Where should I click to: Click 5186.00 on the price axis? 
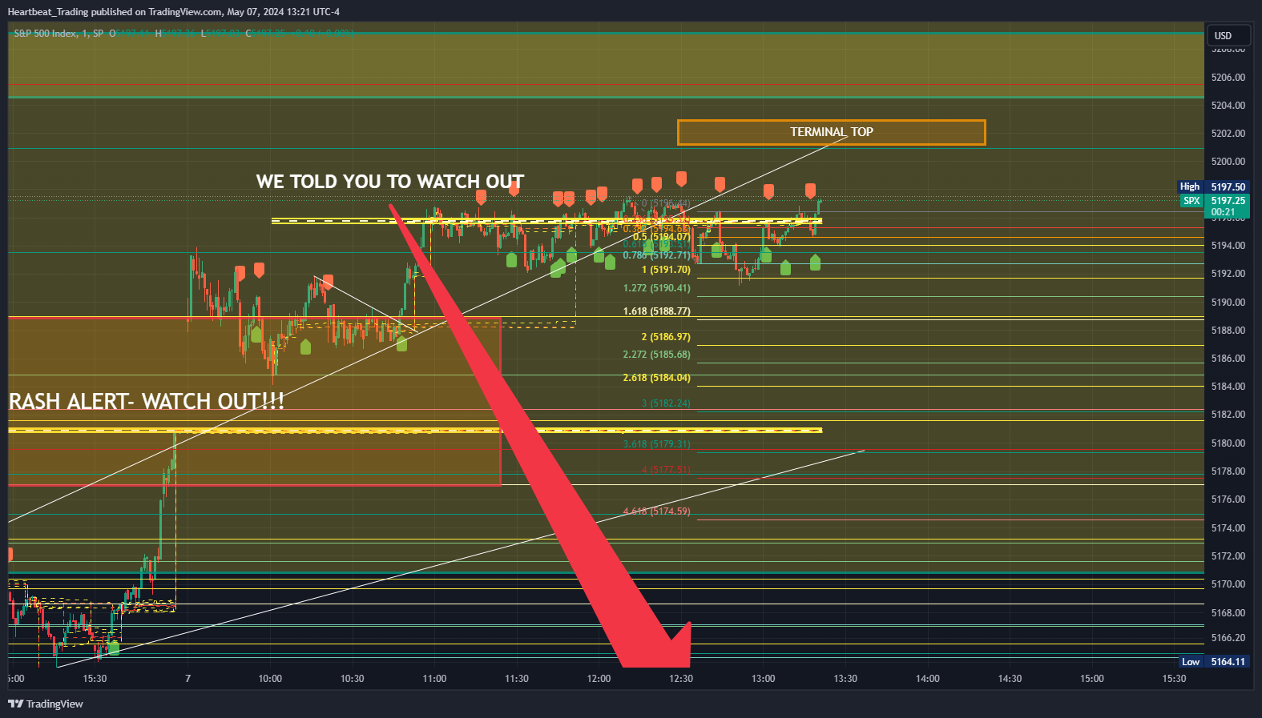click(x=1228, y=359)
